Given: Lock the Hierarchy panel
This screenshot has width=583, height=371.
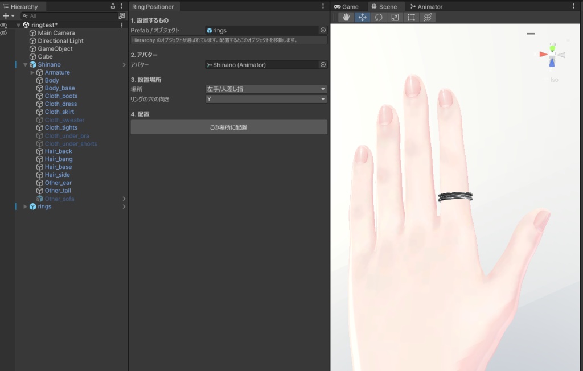Looking at the screenshot, I should 113,6.
